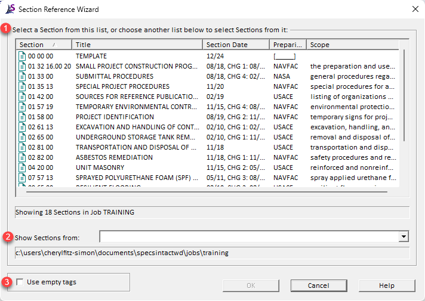The image size is (425, 301).
Task: Select the SUBMITTAL PROCEDURES title
Action: pos(115,76)
